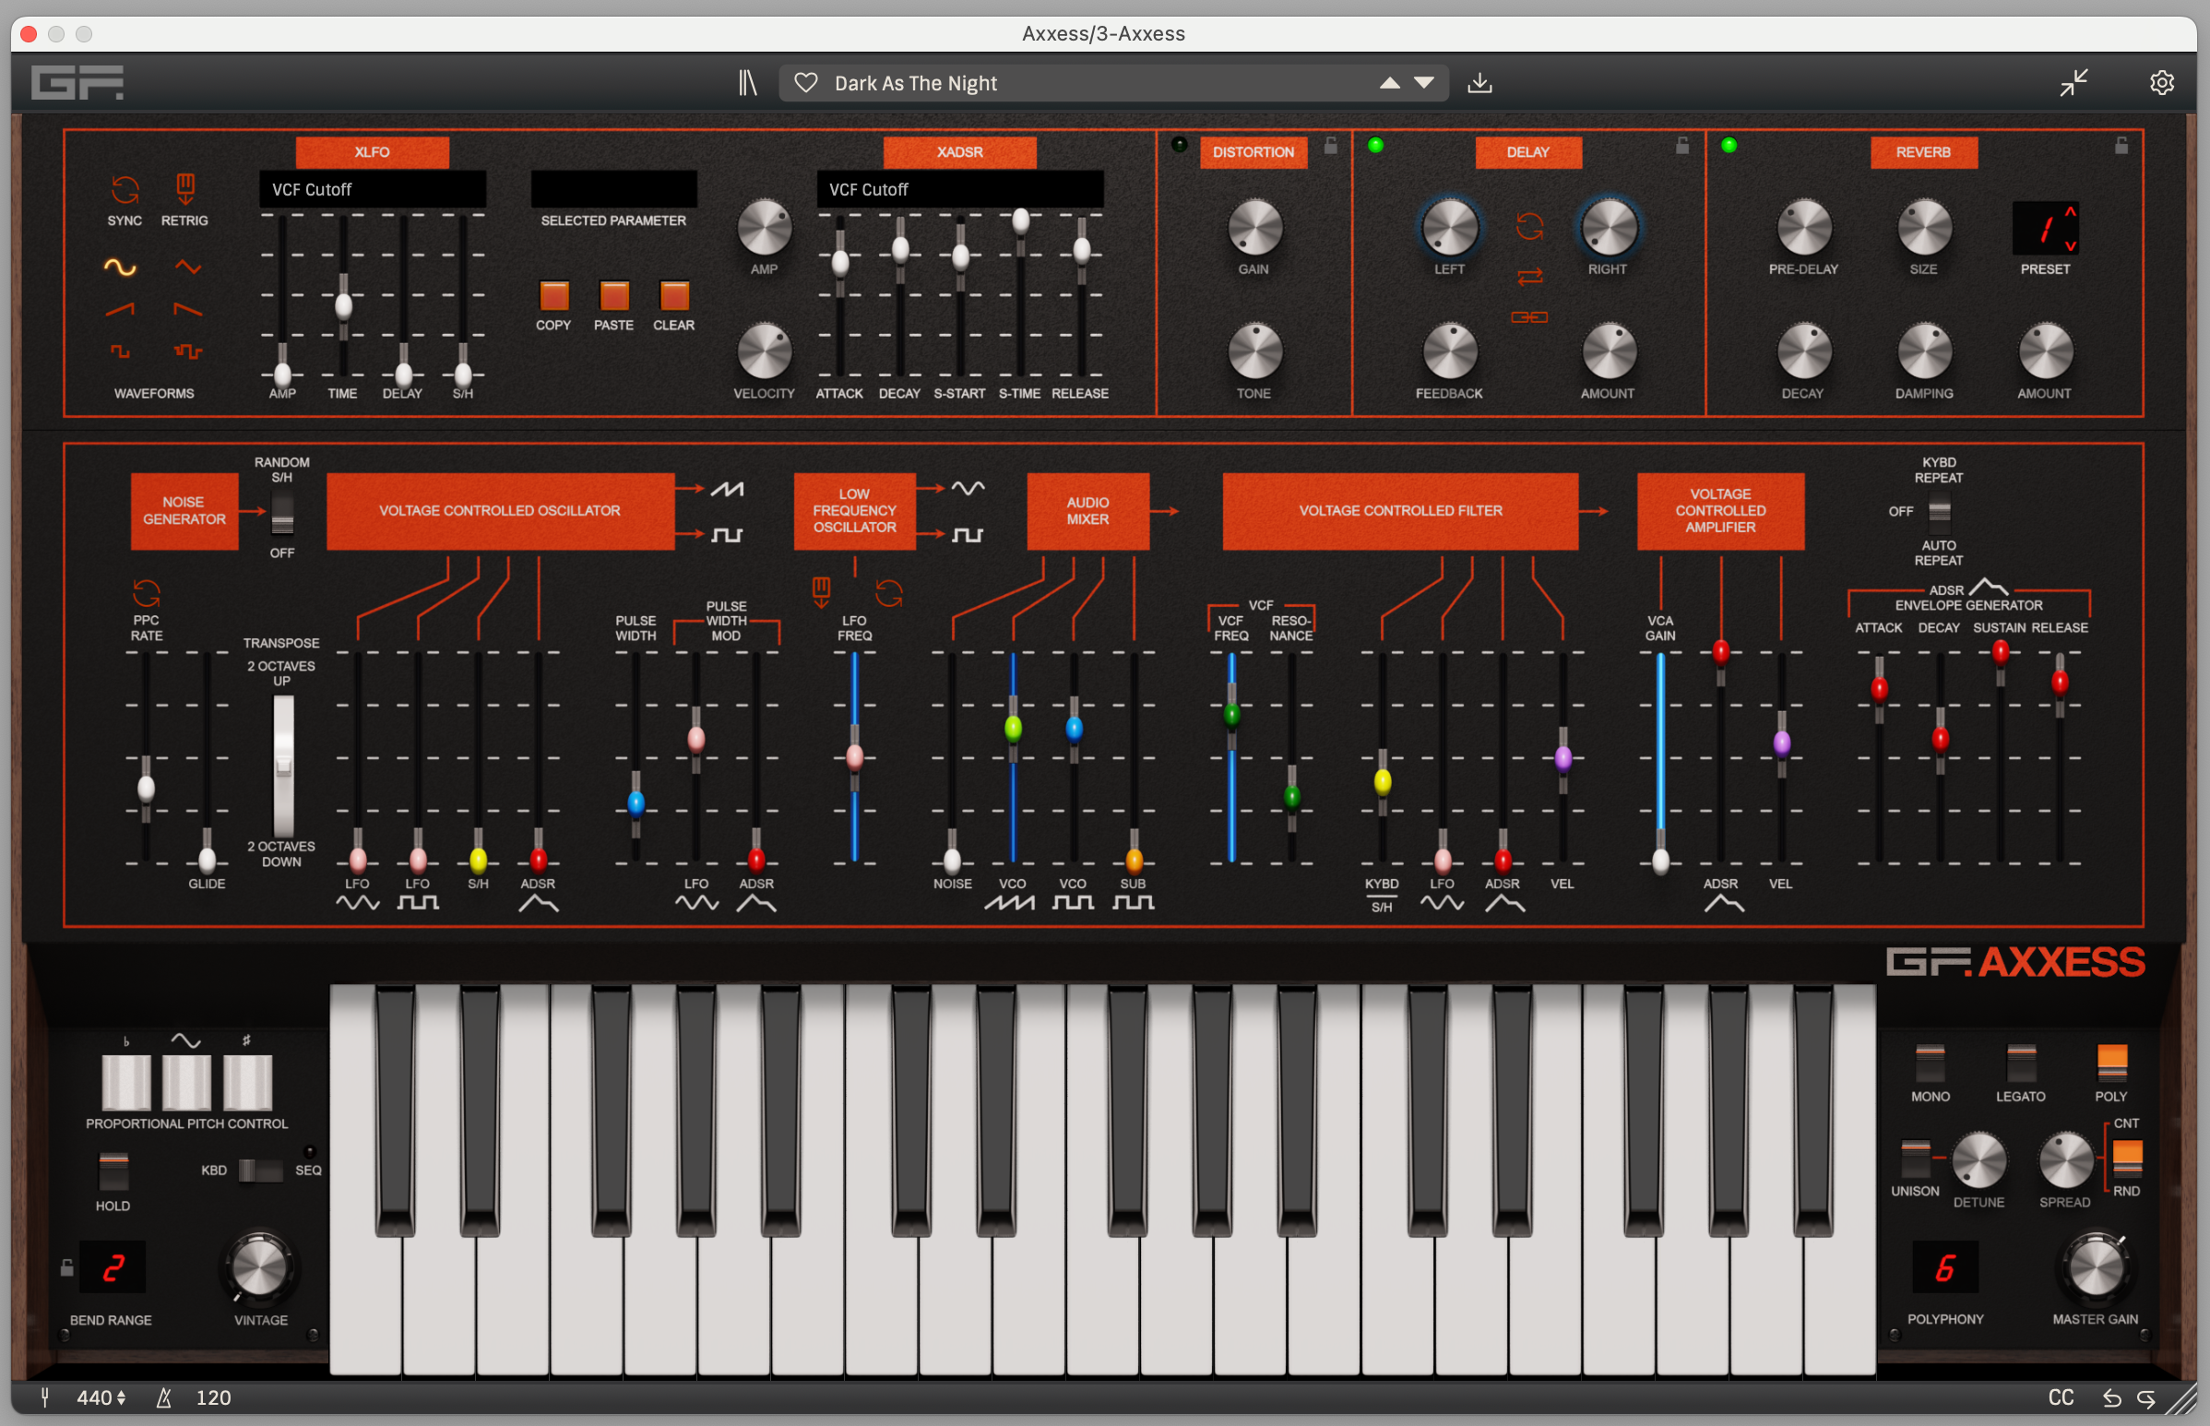Open the preset library browser icon
The width and height of the screenshot is (2210, 1426).
coord(747,83)
